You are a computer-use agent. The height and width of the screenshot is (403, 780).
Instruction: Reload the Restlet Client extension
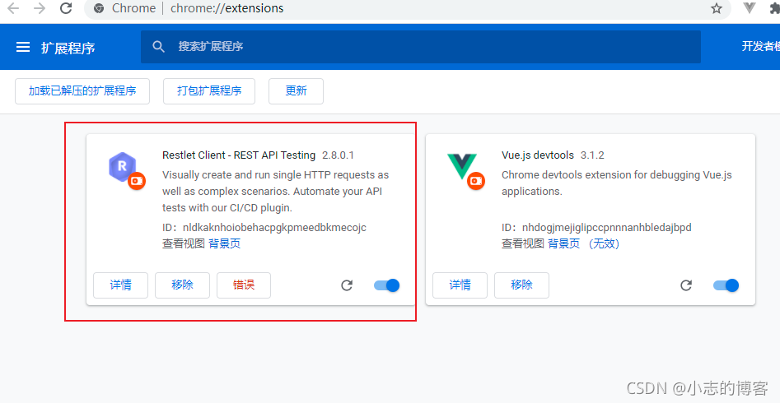[347, 285]
